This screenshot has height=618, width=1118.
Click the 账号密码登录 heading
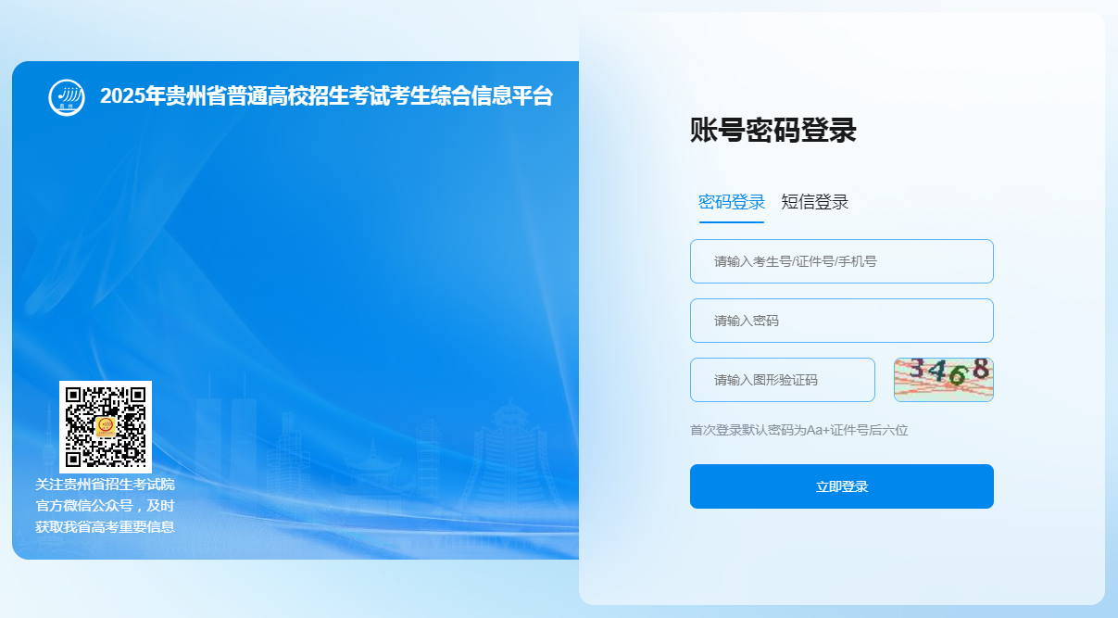[773, 131]
